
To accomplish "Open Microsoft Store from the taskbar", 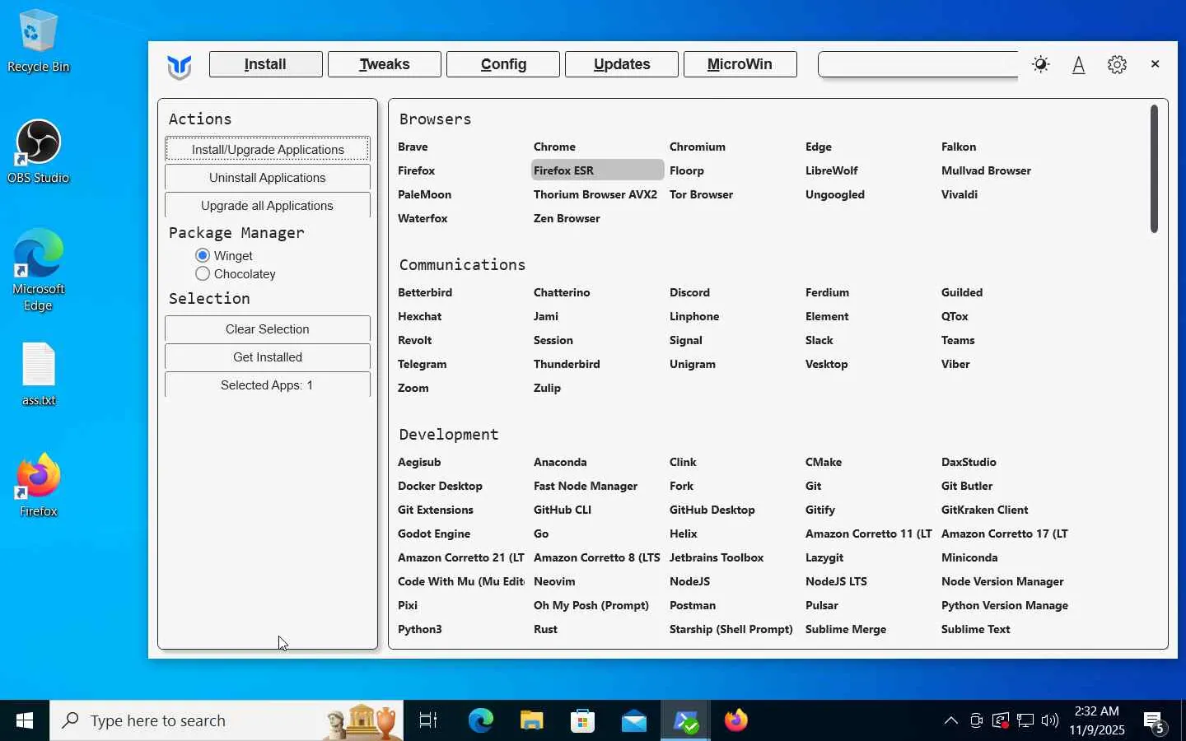I will coord(583,720).
